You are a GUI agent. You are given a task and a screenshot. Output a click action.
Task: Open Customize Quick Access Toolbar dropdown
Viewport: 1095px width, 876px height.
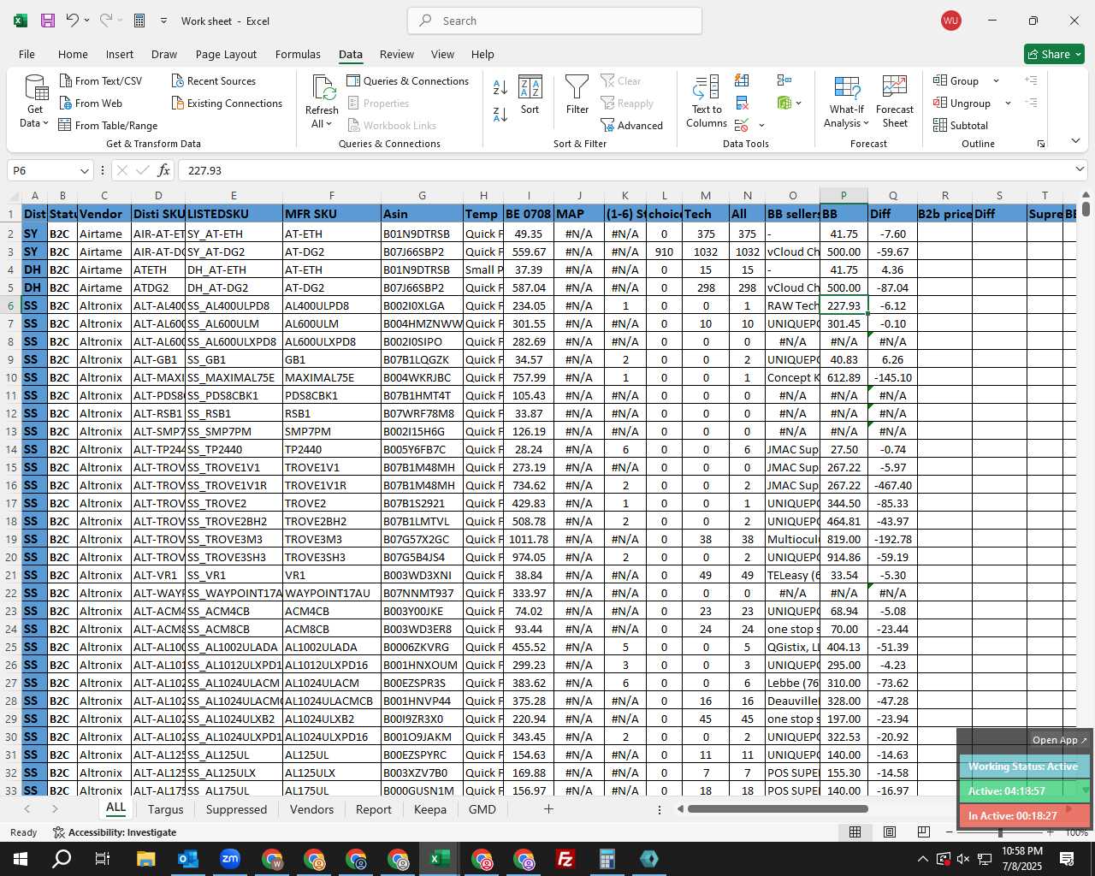163,21
